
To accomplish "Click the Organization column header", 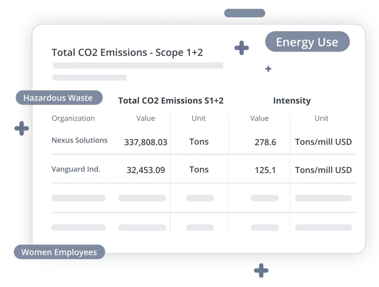I will (73, 118).
